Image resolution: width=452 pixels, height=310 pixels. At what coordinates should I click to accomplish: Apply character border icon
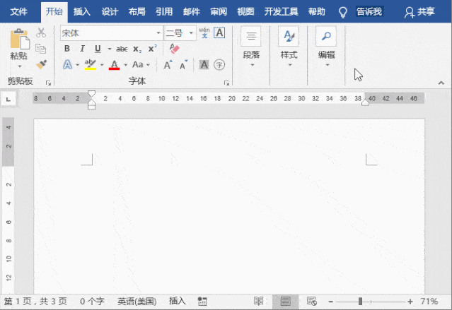(219, 32)
